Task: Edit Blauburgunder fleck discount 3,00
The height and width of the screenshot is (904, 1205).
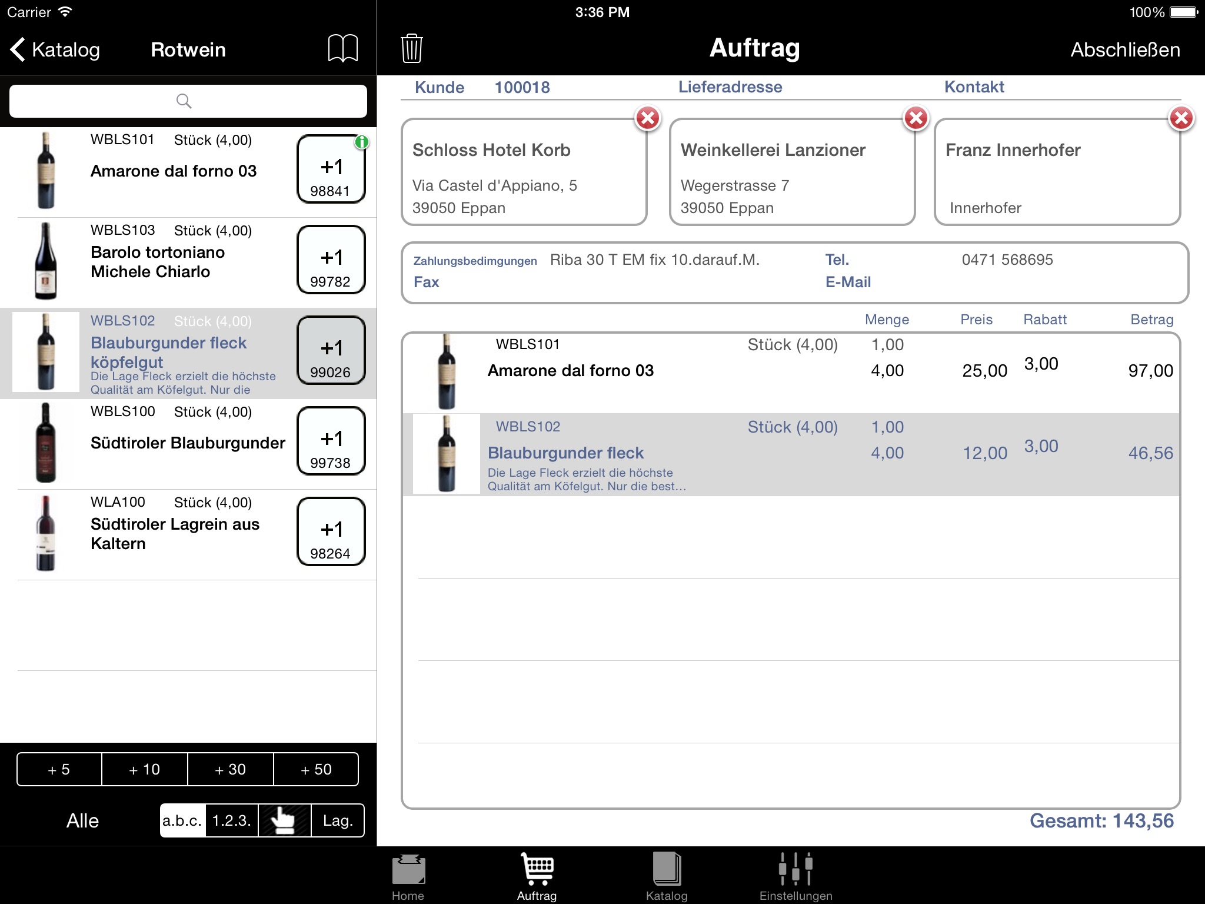Action: pyautogui.click(x=1041, y=446)
